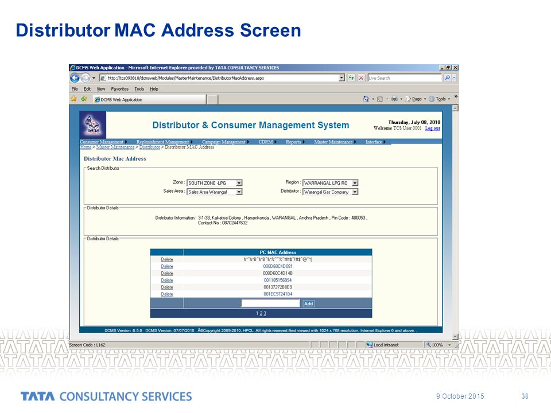
Task: Open the View menu
Action: (x=101, y=89)
